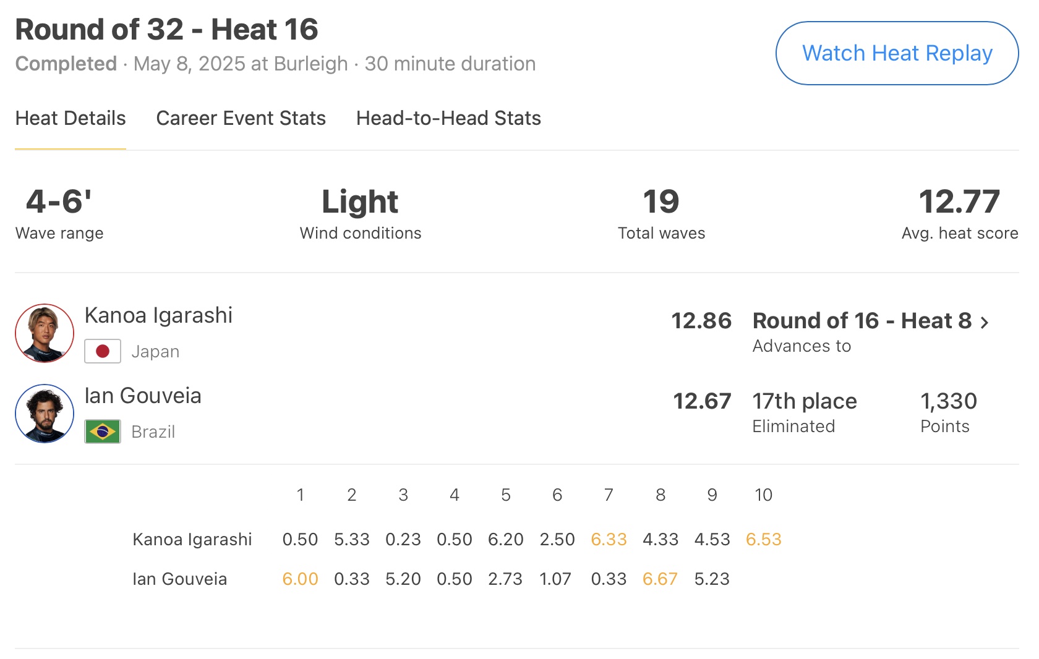Viewport: 1039px width, 659px height.
Task: Click the 1,330 Points value
Action: [948, 402]
